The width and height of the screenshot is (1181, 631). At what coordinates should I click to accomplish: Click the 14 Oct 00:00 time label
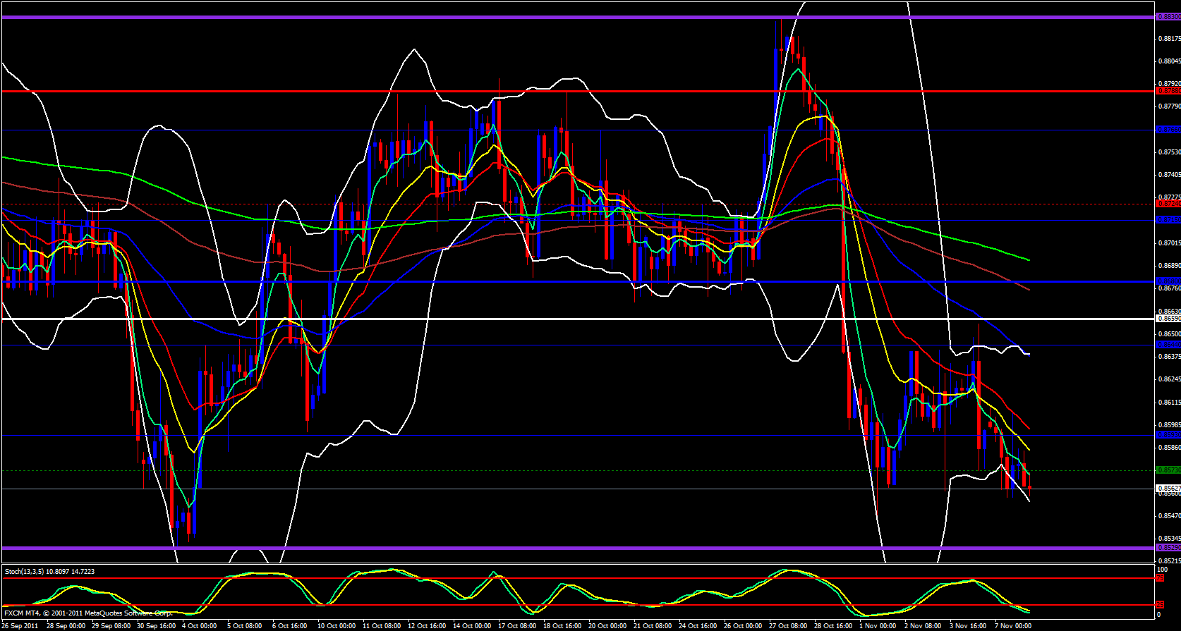(472, 626)
